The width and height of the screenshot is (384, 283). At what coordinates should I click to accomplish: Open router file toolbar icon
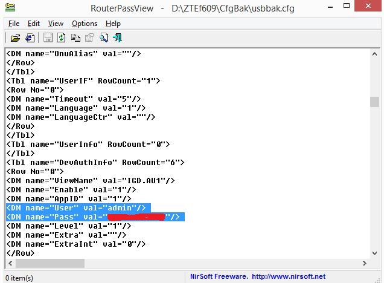[15, 38]
